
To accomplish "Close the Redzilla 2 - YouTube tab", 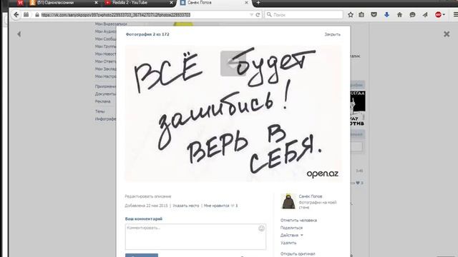I will pos(171,3).
